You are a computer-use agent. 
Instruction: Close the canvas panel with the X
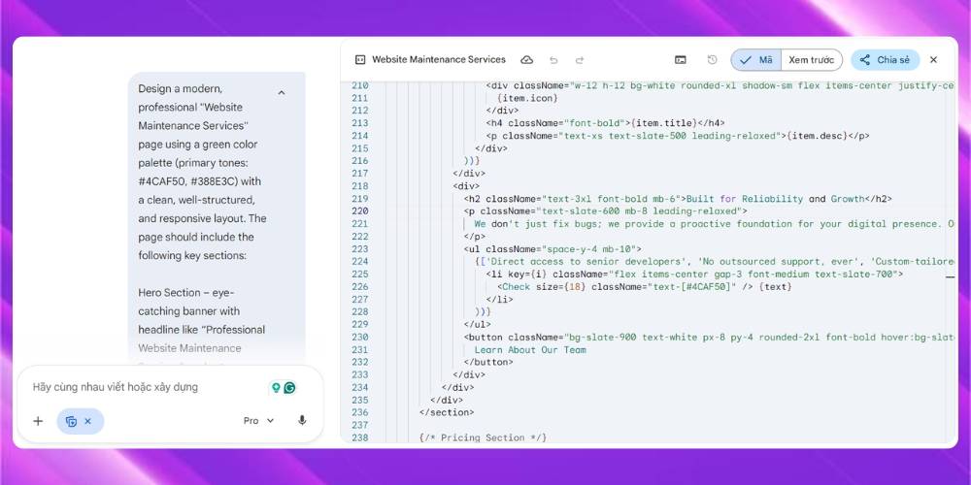[934, 60]
